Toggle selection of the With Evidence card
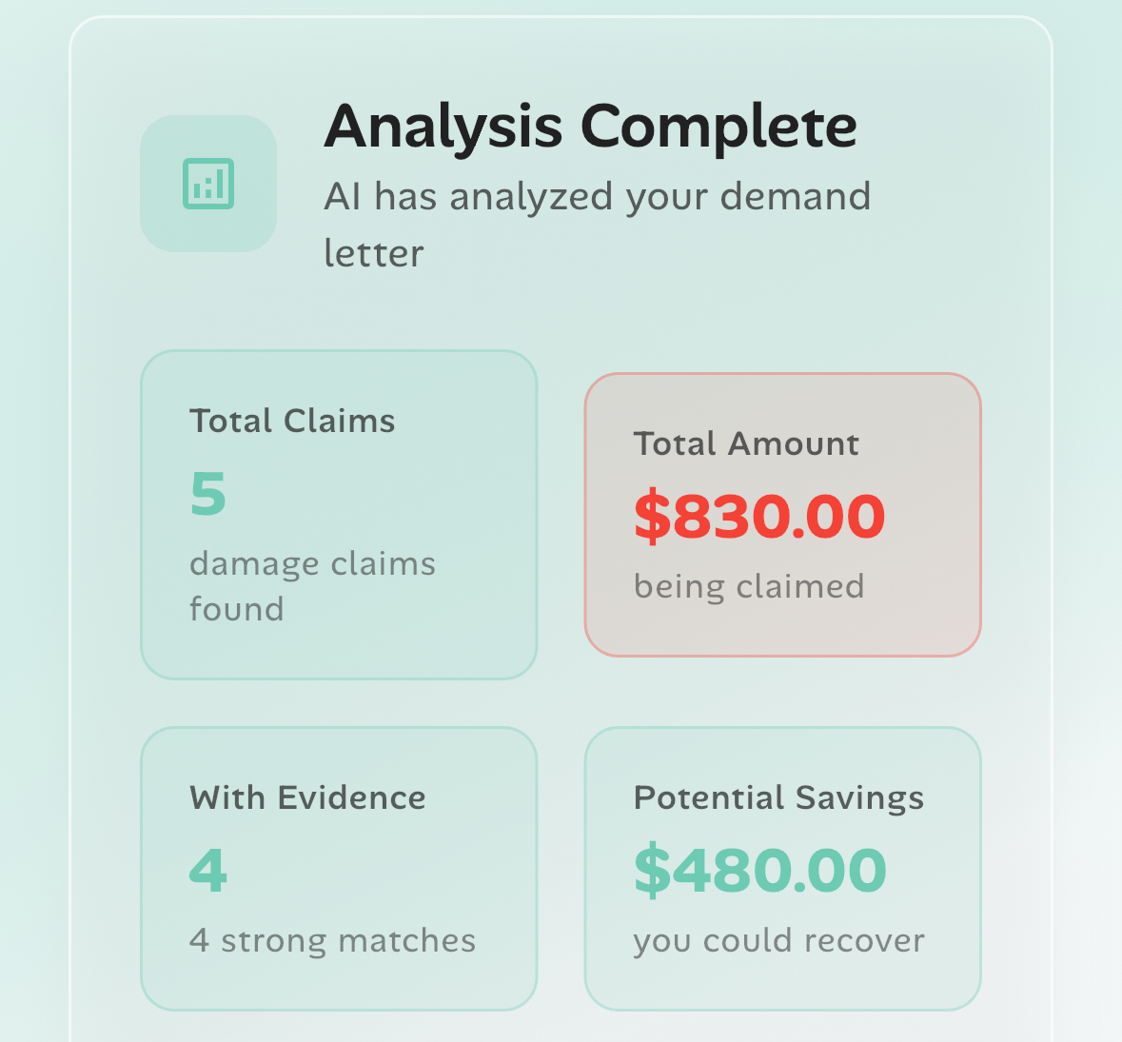This screenshot has width=1122, height=1042. [338, 866]
